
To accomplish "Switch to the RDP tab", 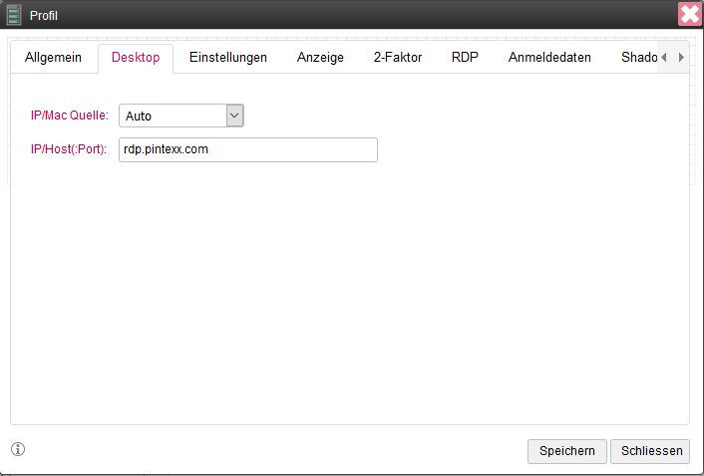I will 465,58.
